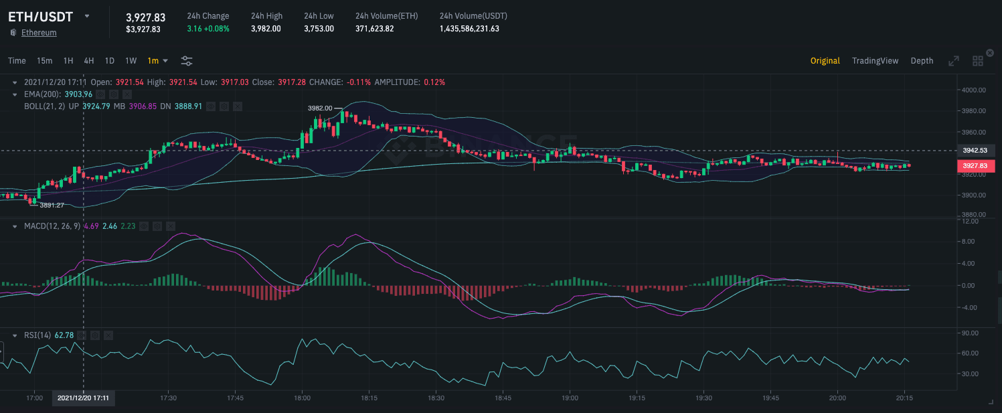Viewport: 1002px width, 413px height.
Task: Hide the EMA(200) line with eye icon
Action: coord(100,94)
